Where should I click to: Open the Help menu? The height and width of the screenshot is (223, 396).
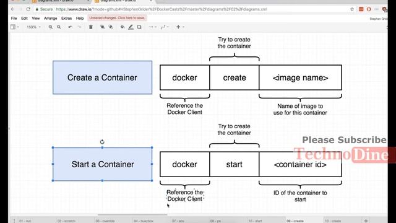pos(80,18)
